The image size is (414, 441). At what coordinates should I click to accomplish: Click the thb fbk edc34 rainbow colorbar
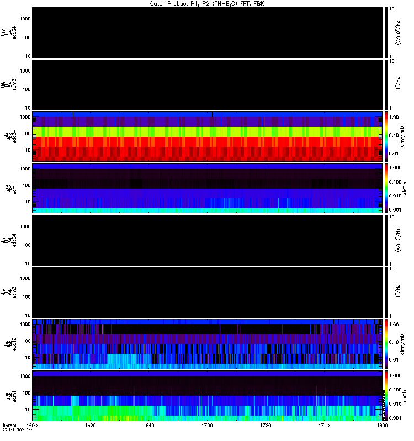pyautogui.click(x=386, y=136)
